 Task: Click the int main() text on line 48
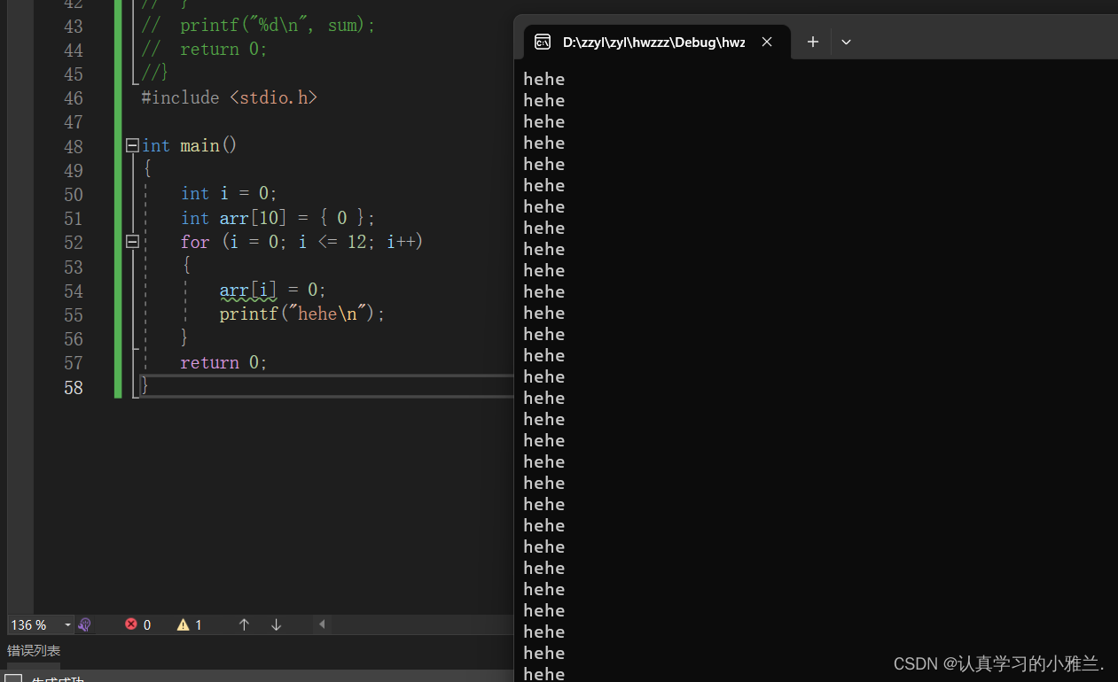190,145
